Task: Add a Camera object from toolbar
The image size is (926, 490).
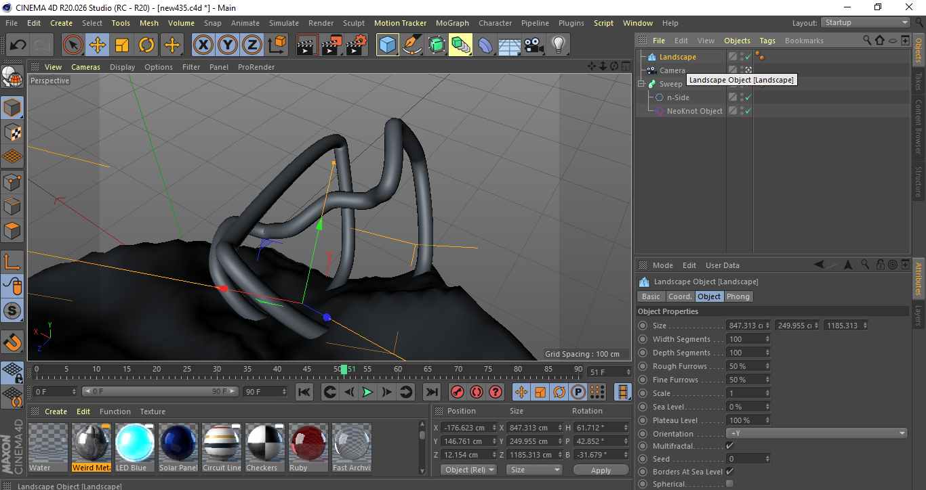Action: point(534,45)
